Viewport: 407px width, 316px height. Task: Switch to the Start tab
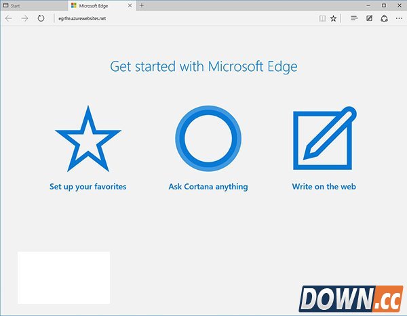pos(35,5)
